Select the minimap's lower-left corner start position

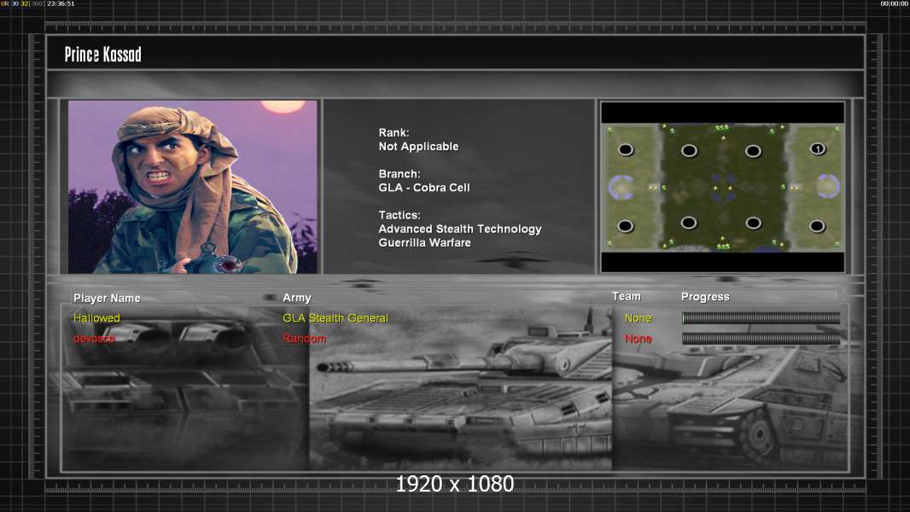point(625,225)
